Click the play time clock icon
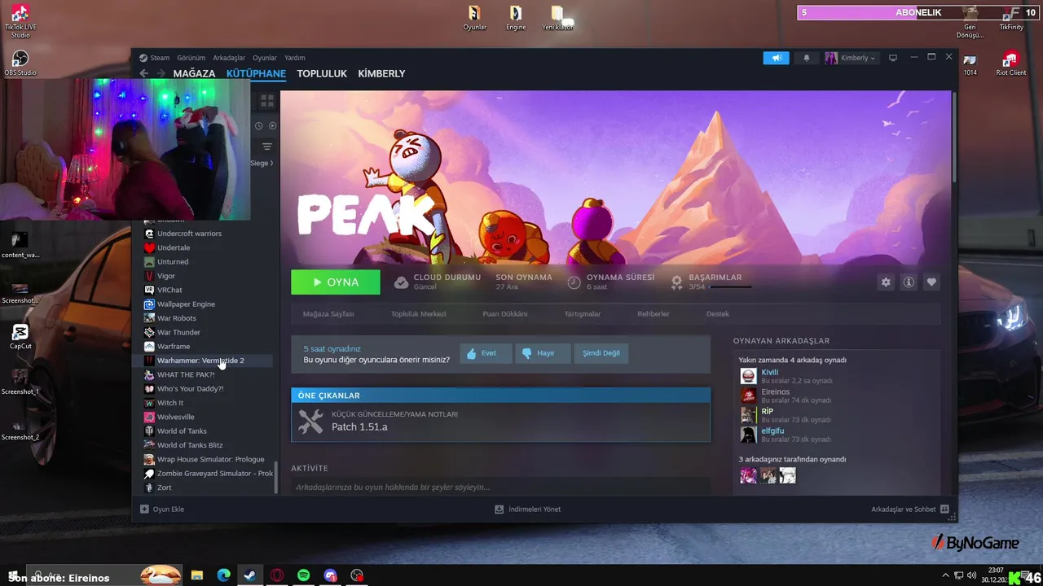 click(574, 282)
